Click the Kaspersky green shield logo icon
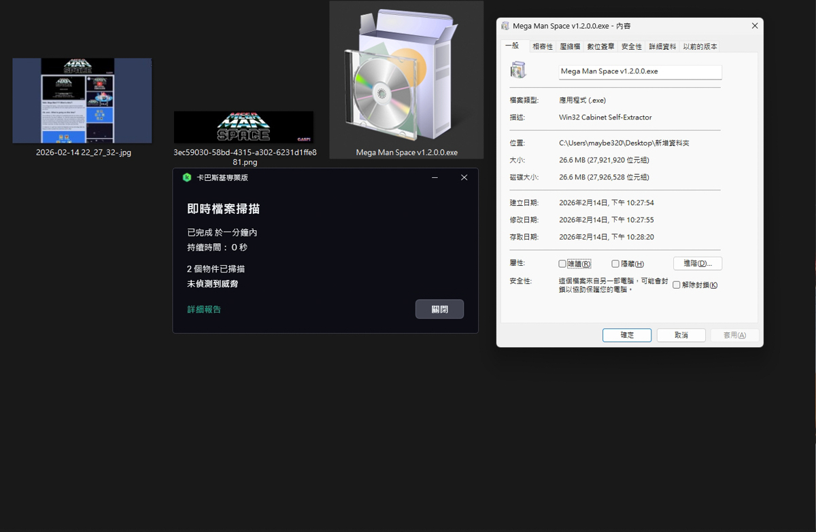 (187, 178)
